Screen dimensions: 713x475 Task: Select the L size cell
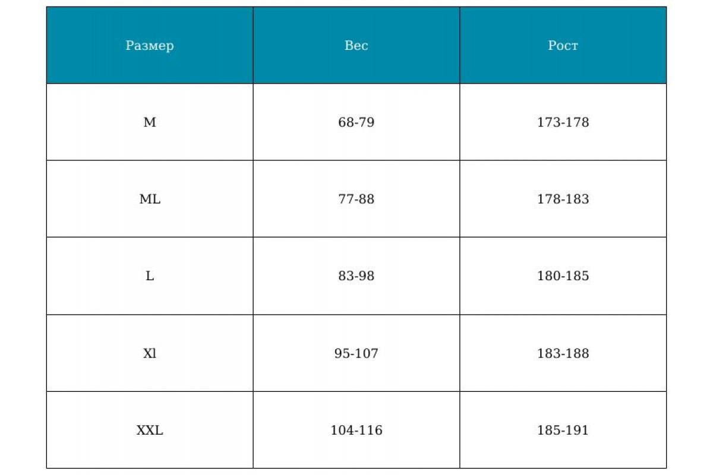pyautogui.click(x=150, y=276)
